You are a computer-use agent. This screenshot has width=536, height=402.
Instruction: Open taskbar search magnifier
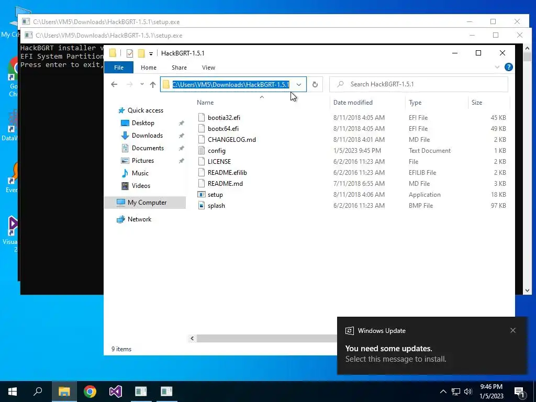pyautogui.click(x=38, y=392)
